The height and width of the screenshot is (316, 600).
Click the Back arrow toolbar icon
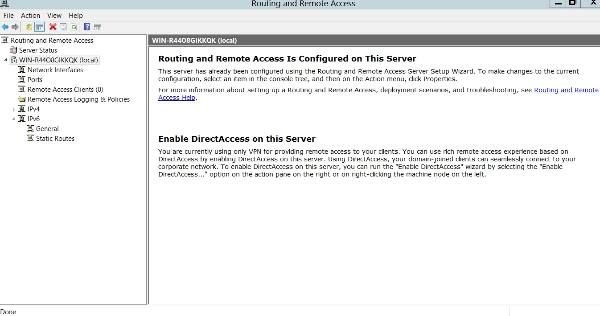(5, 27)
